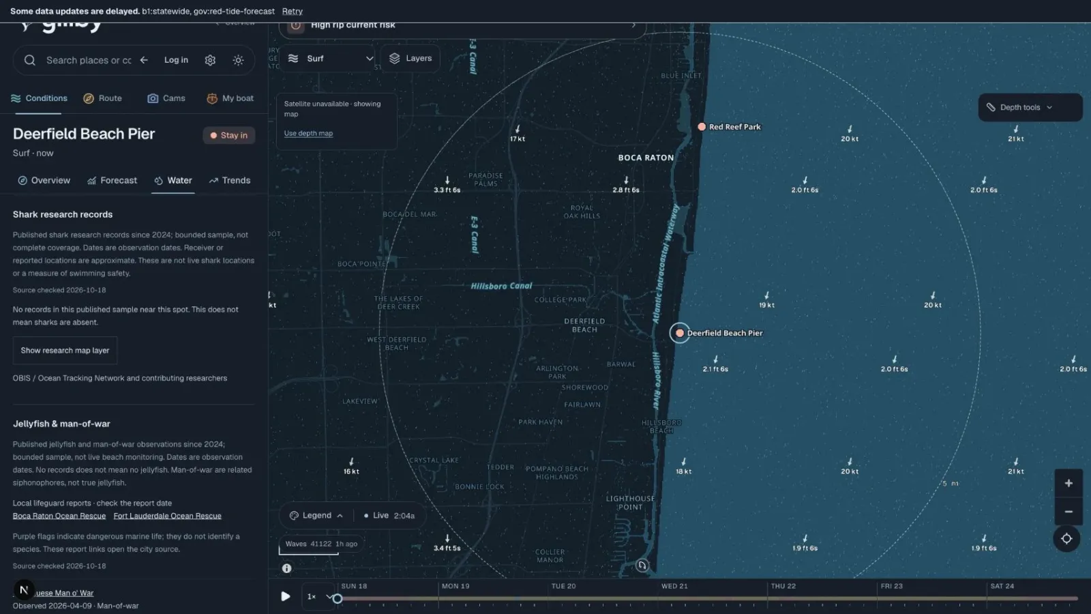Click the map refresh circular icon
The height and width of the screenshot is (614, 1091).
point(642,566)
